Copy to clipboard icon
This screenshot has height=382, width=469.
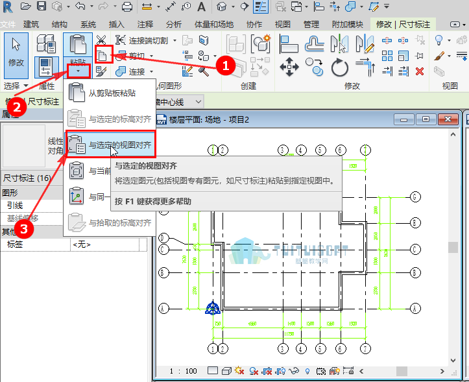point(102,56)
